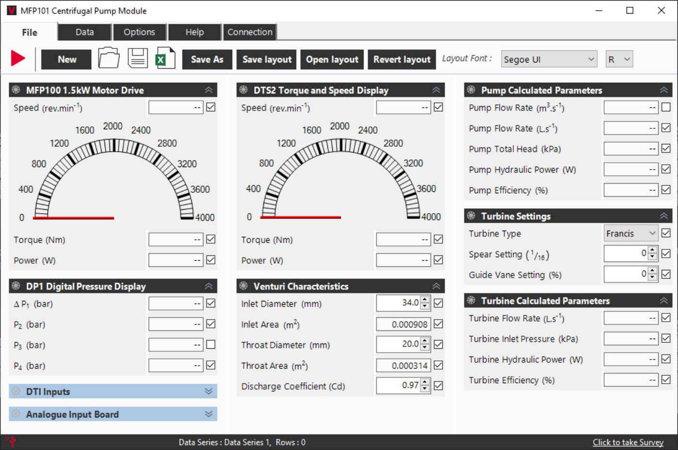Click the floppy disk save icon

point(138,59)
